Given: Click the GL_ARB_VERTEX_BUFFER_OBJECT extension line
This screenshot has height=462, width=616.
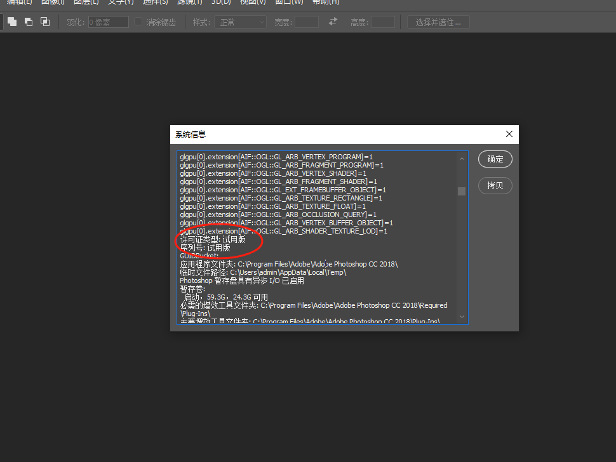Looking at the screenshot, I should pyautogui.click(x=286, y=223).
